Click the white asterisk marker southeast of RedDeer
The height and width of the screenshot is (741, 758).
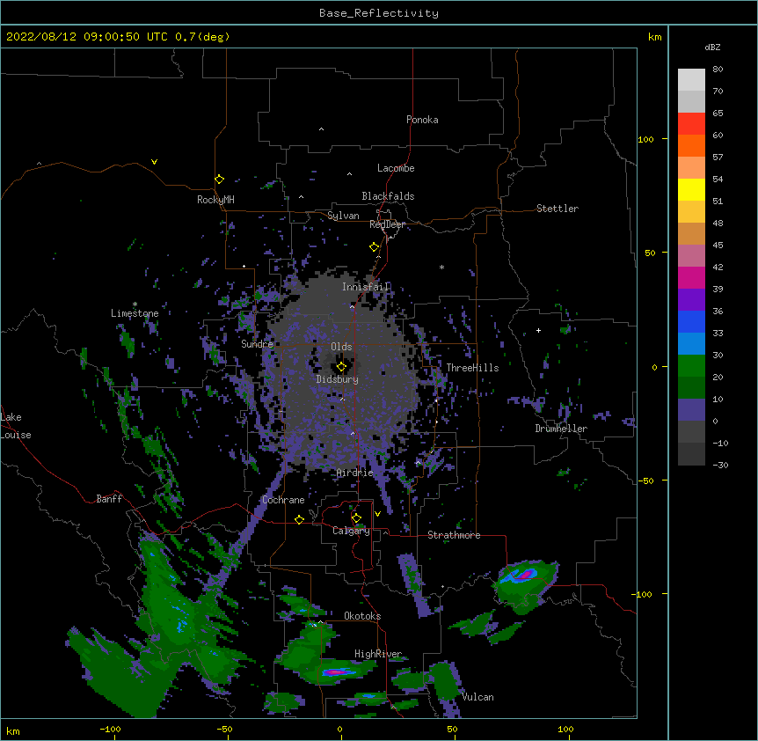(x=441, y=267)
